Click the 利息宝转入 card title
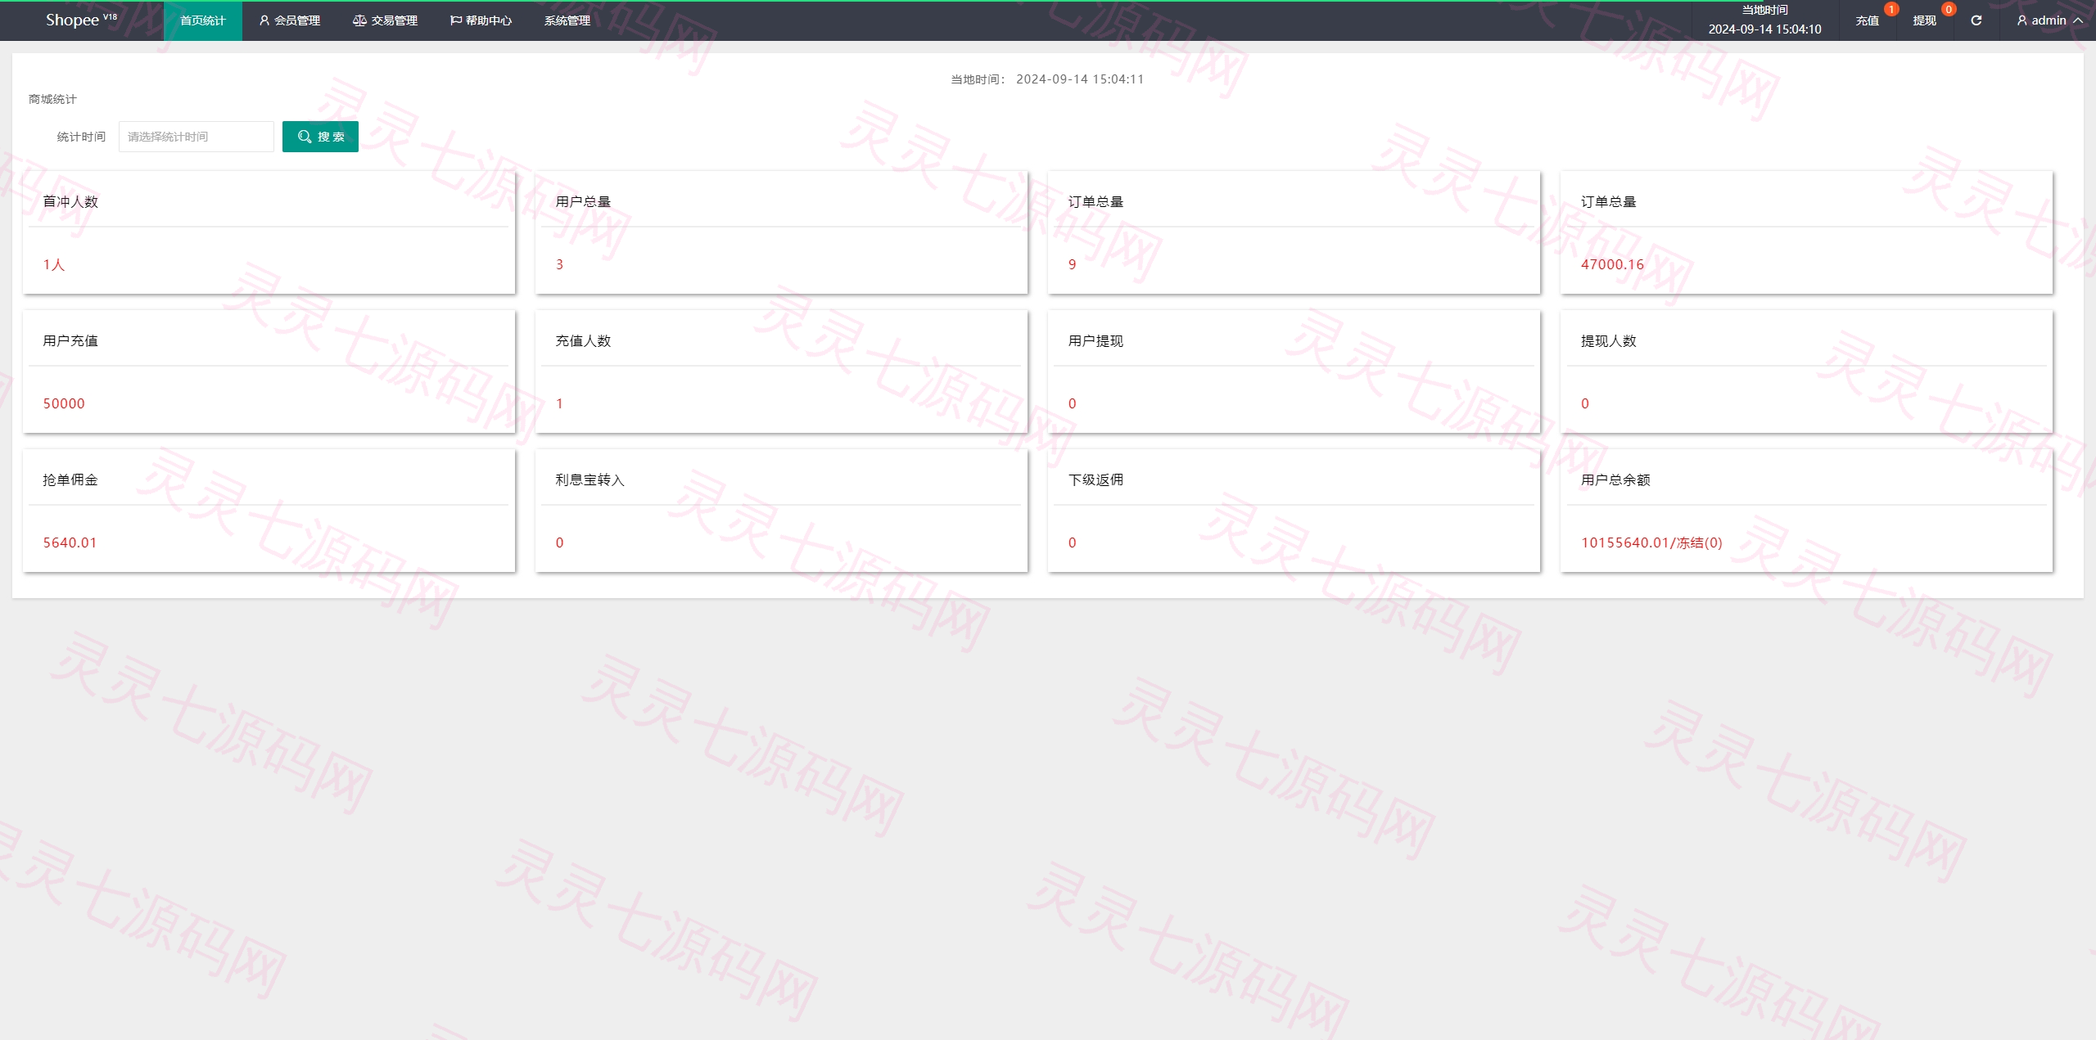 pyautogui.click(x=589, y=479)
